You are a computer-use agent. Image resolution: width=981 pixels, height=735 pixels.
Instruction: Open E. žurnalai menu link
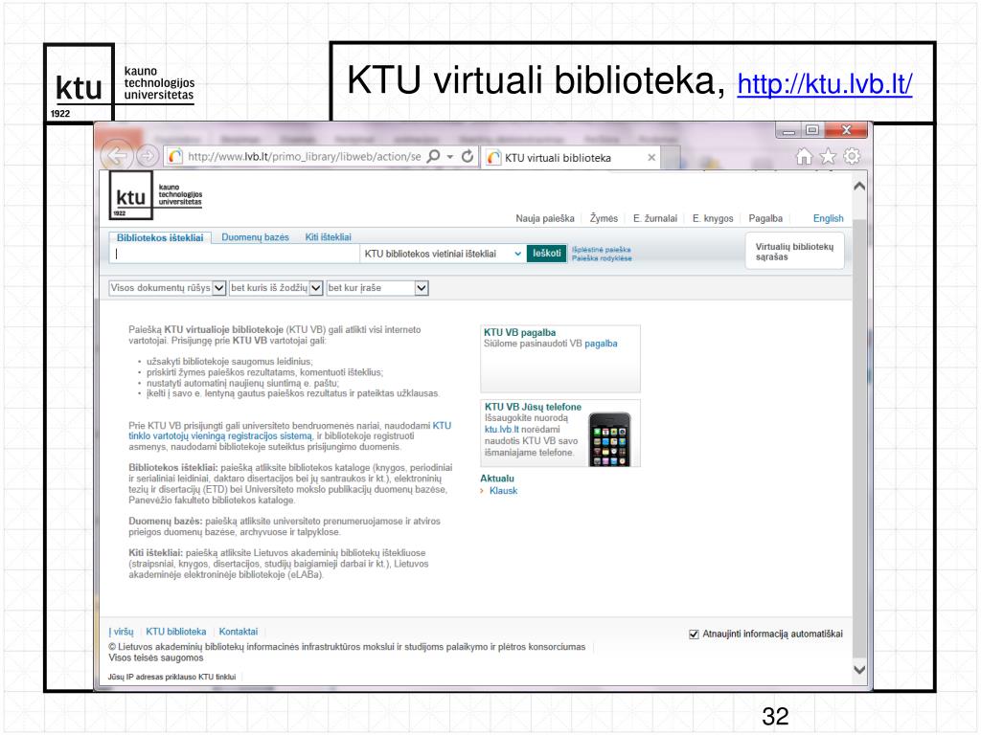click(655, 218)
